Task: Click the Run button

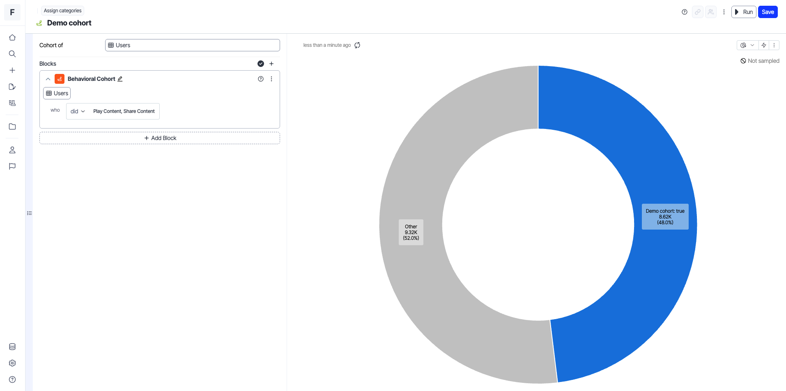Action: pyautogui.click(x=744, y=12)
